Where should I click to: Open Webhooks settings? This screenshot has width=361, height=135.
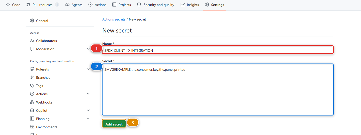[60, 102]
